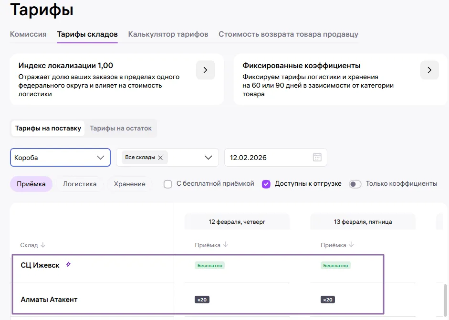Switch to Комиссия tab
Viewport: 449px width, 320px height.
[28, 34]
